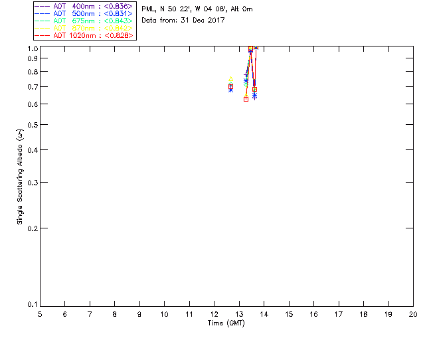This screenshot has width=425, height=340.
Task: Click the 0.2 y-axis tick label
Action: pos(33,228)
